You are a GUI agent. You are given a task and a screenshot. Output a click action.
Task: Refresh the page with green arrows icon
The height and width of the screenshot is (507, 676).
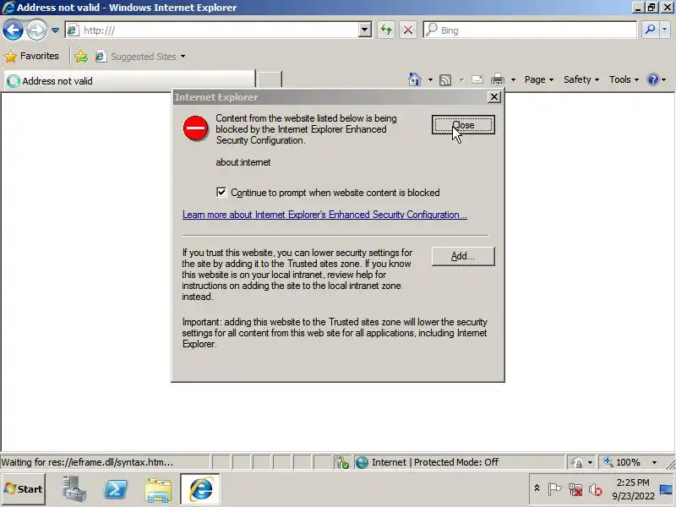click(386, 30)
